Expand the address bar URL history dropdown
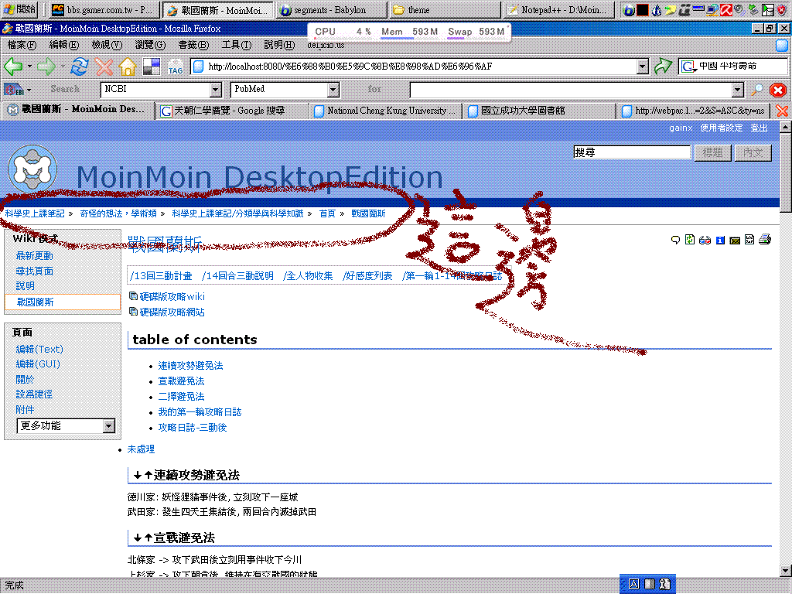 coord(643,67)
